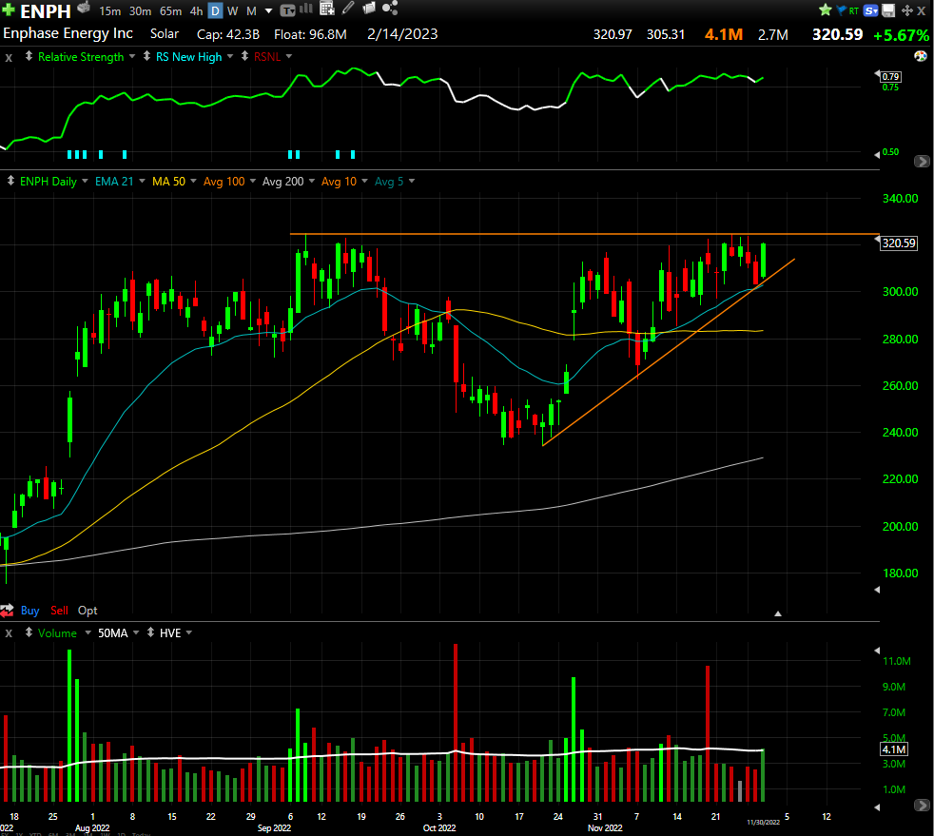The width and height of the screenshot is (934, 836).
Task: Expand the Avg 100 dropdown
Action: click(253, 181)
